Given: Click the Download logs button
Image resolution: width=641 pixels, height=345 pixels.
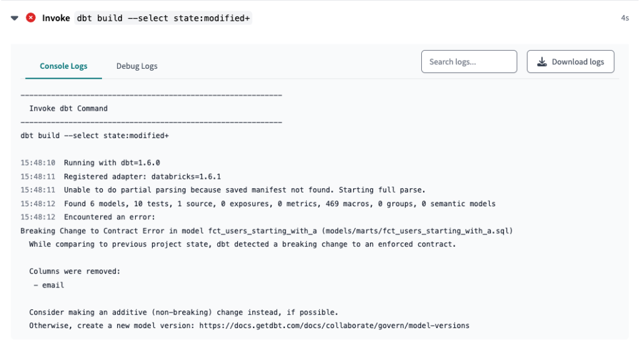Looking at the screenshot, I should [x=570, y=62].
